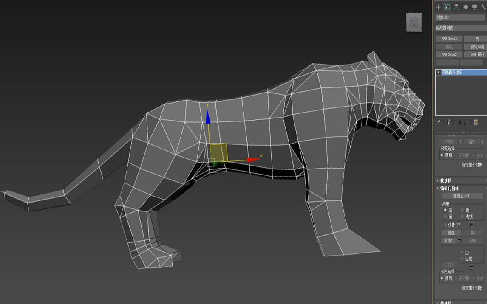Screen dimensions: 487x304
Task: Select 边 radio beside 无 constraint
Action: point(462,210)
